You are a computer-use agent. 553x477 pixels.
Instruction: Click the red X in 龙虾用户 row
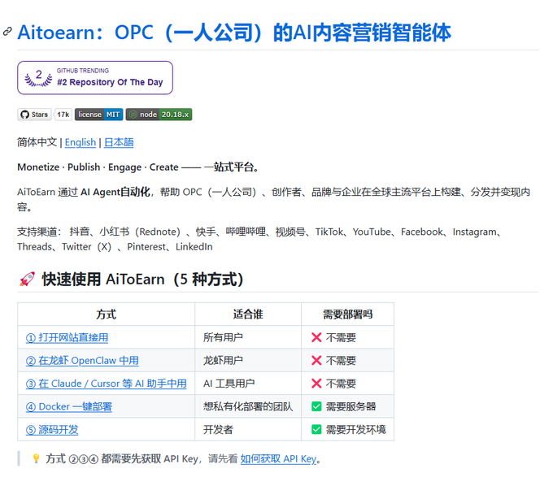[316, 361]
